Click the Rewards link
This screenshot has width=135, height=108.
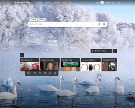tap(108, 3)
